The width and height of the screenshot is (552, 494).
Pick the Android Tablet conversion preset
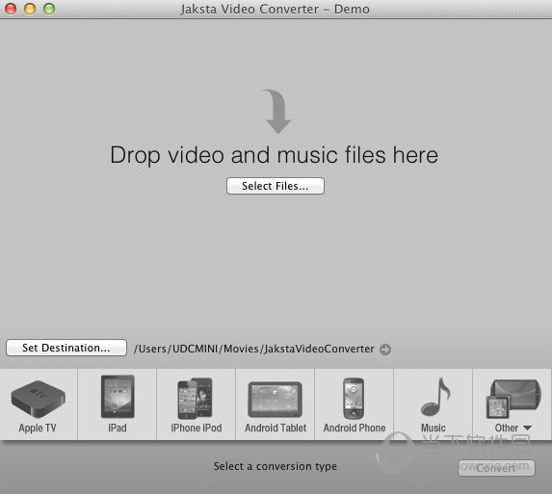[276, 404]
